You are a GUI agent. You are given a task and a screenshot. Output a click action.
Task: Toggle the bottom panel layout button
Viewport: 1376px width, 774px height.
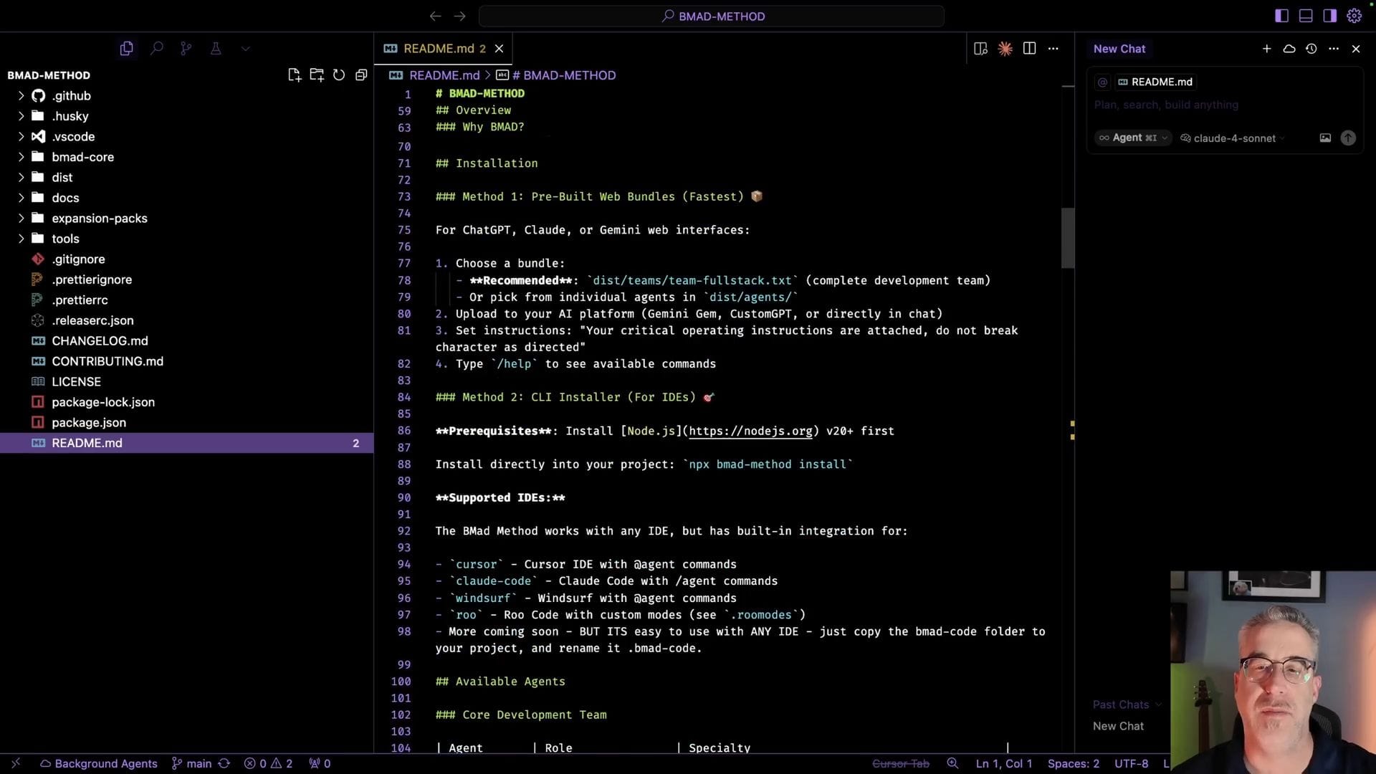1306,16
